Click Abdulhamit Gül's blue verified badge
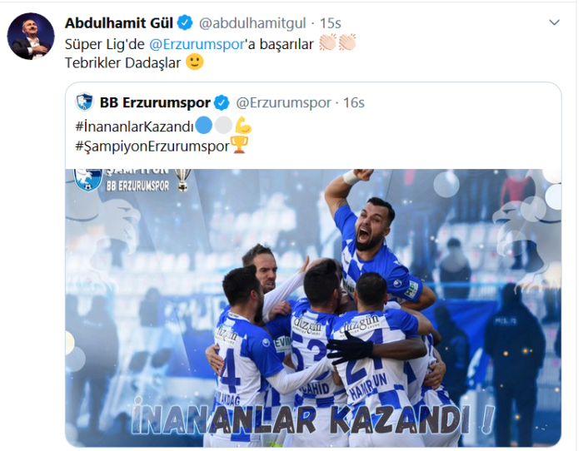The height and width of the screenshot is (451, 583). click(x=185, y=23)
